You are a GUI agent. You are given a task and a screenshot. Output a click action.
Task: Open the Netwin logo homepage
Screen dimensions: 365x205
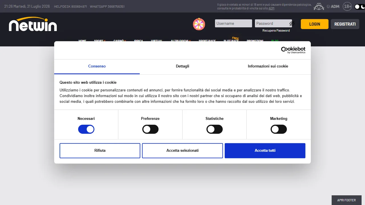33,24
